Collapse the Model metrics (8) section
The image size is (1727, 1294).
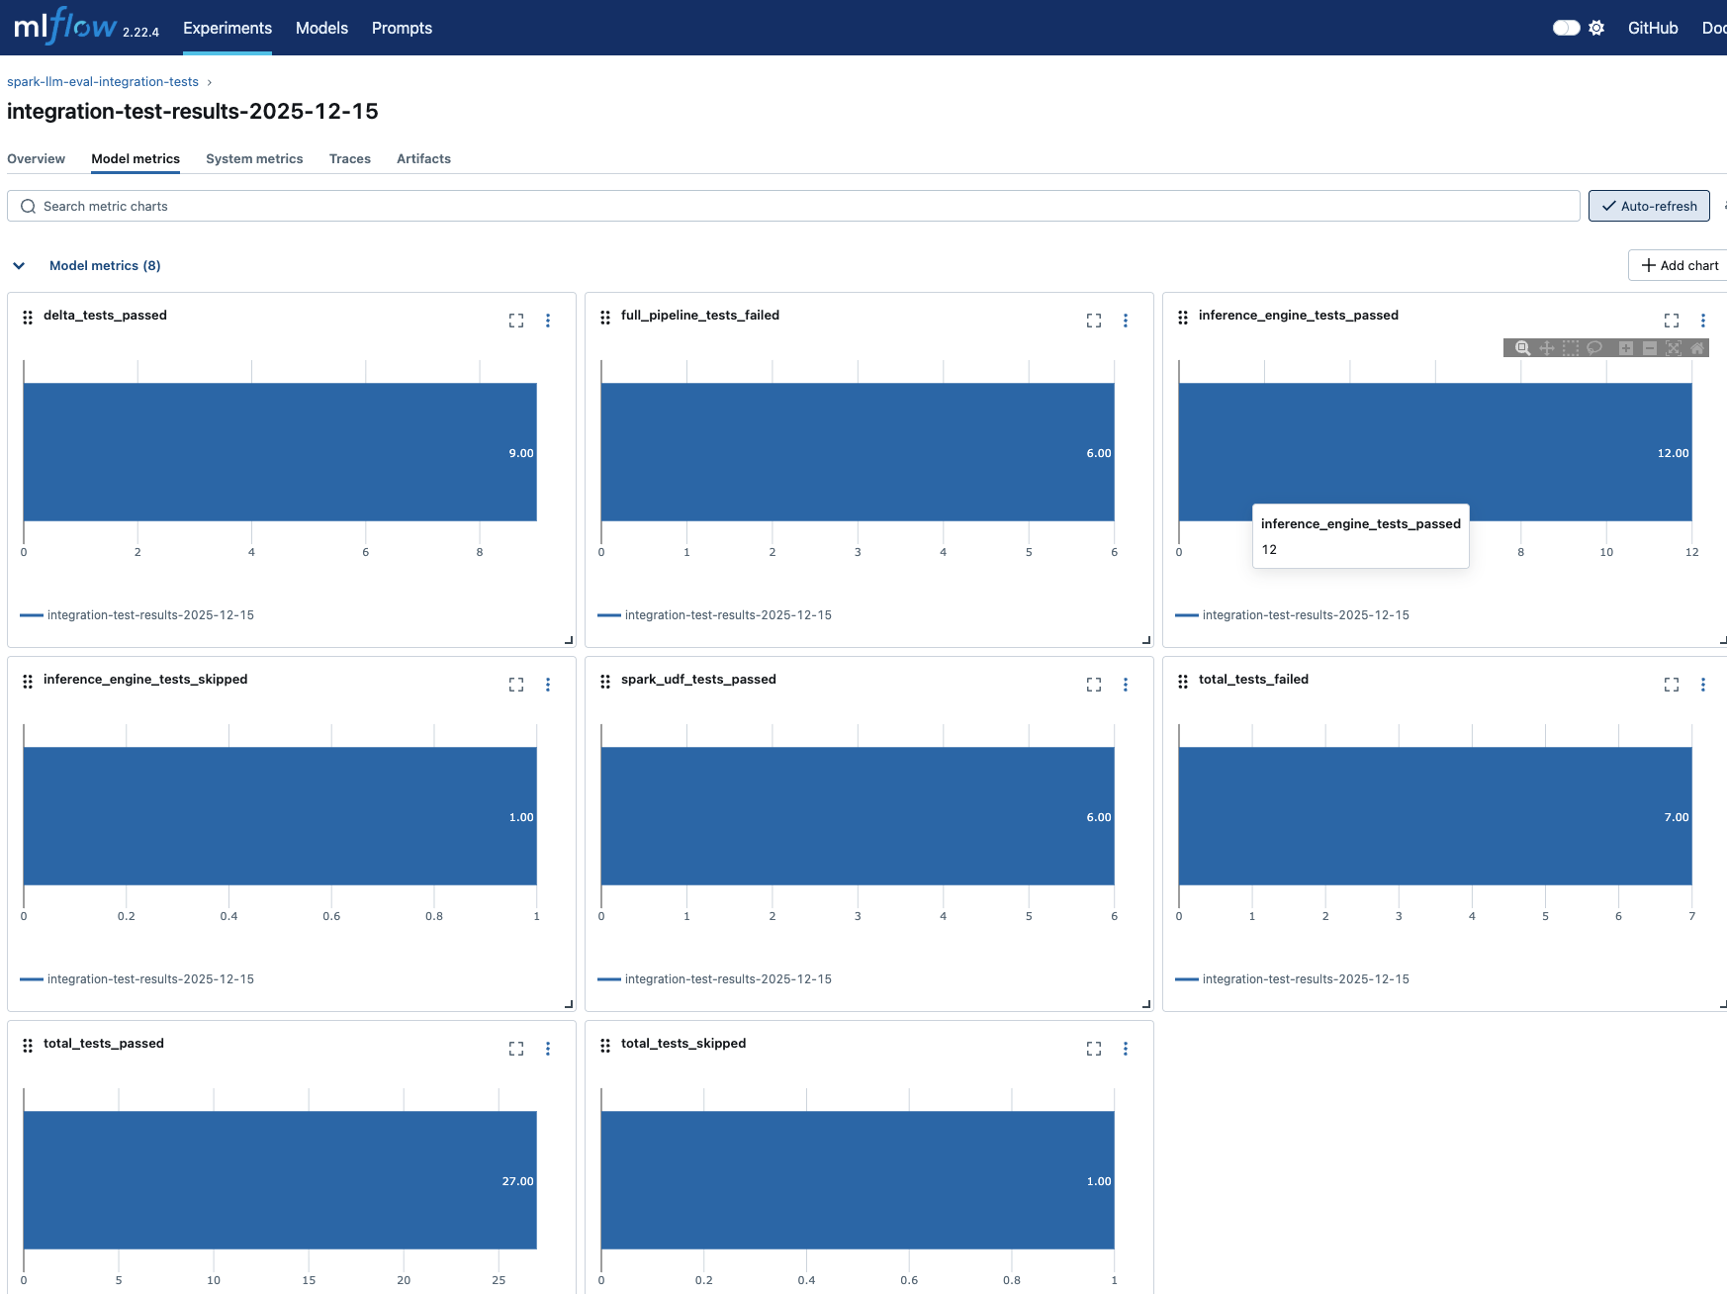[19, 265]
